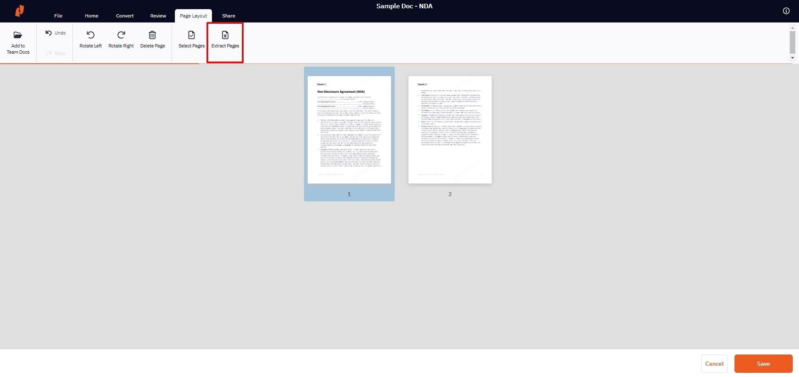Screen dimensions: 799x377
Task: Open the Convert ribbon tab
Action: (124, 16)
